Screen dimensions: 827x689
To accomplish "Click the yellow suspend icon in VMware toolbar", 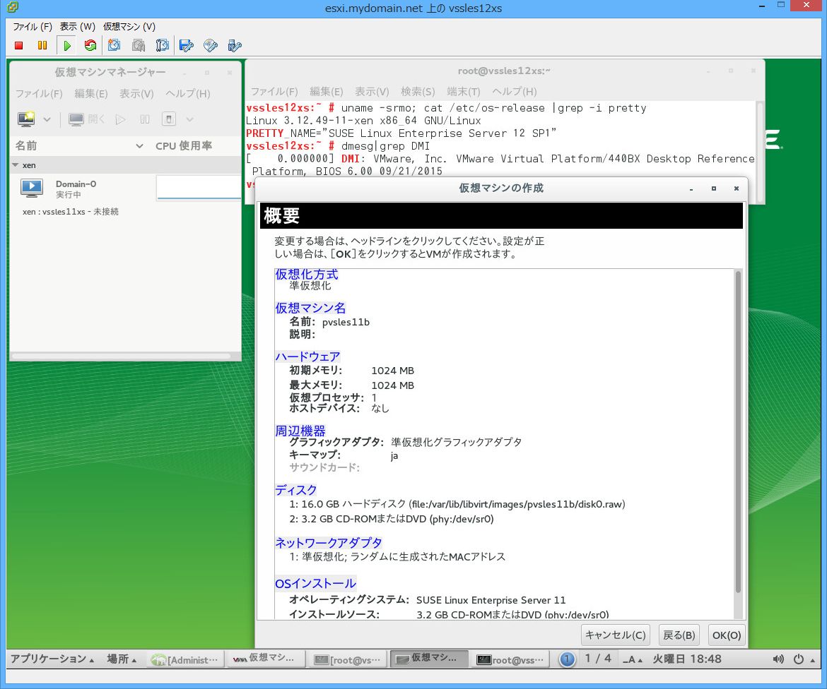I will (x=42, y=46).
